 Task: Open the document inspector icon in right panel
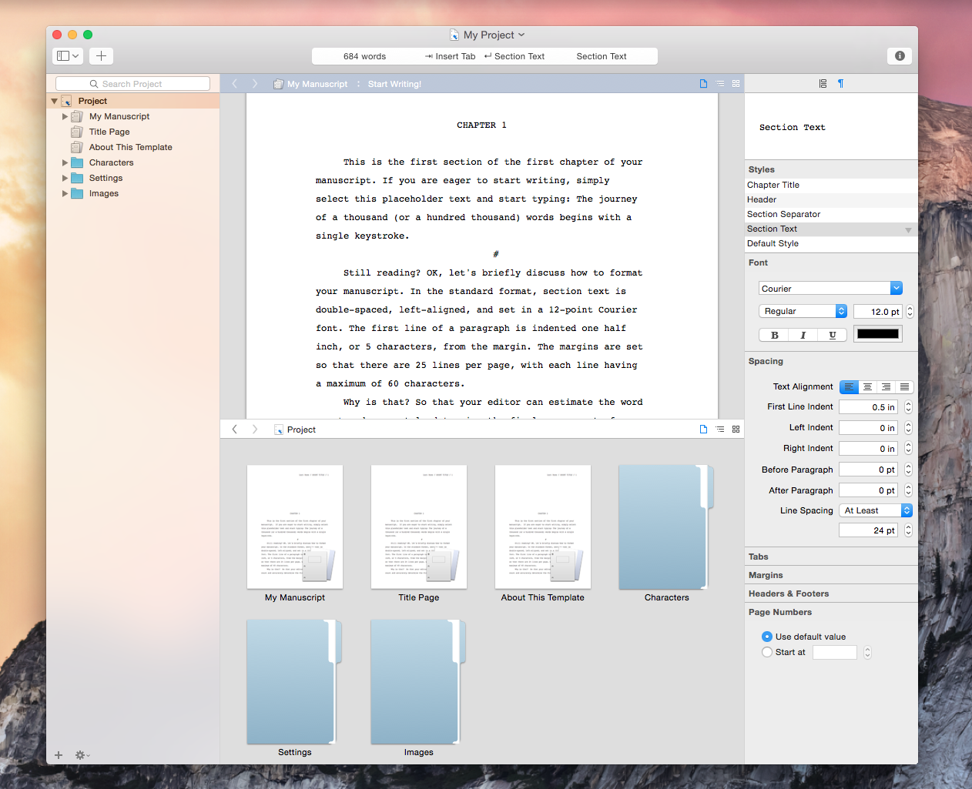823,83
